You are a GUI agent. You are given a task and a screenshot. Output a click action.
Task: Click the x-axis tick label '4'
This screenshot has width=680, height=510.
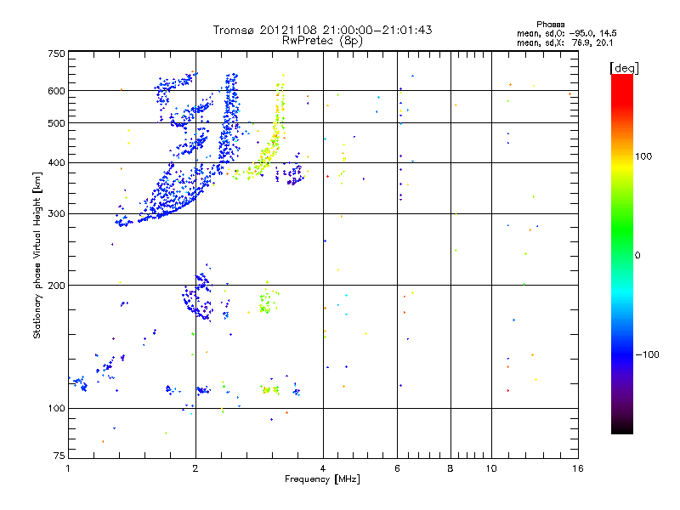tap(323, 468)
